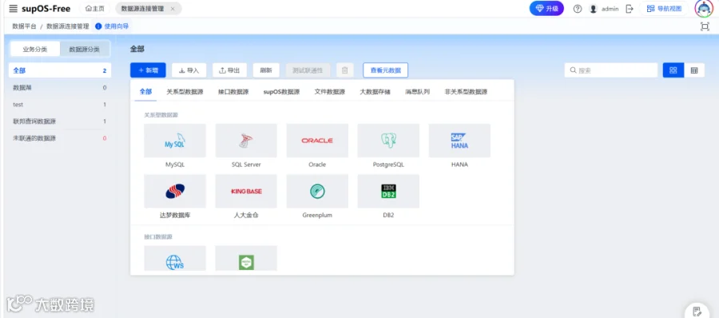Click the help question mark icon

tap(578, 9)
